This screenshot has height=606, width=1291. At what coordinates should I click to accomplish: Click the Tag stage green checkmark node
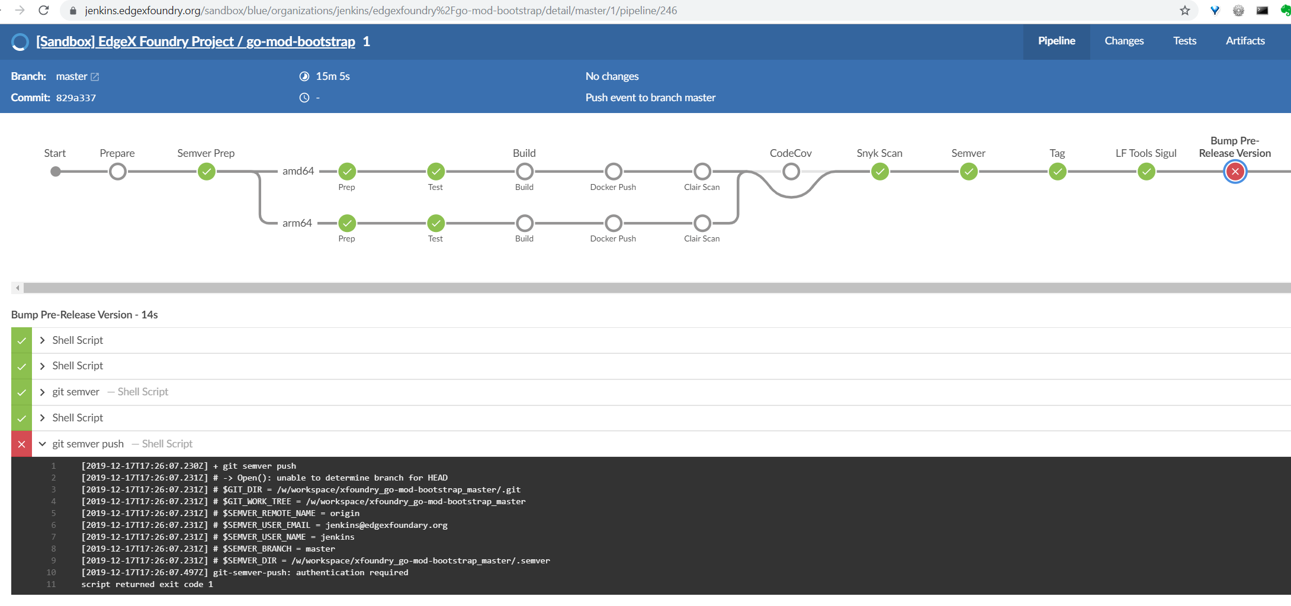point(1057,172)
